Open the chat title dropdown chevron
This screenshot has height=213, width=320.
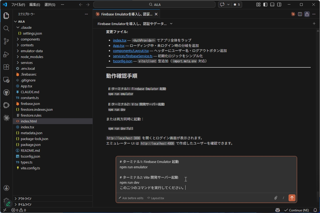tap(171, 24)
